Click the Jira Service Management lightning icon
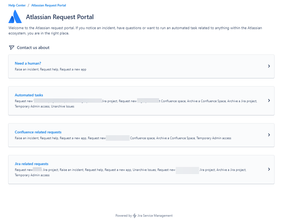 click(135, 216)
